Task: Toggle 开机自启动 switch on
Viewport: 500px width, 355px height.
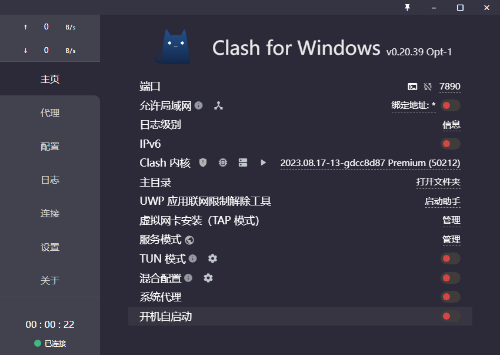Action: [450, 316]
